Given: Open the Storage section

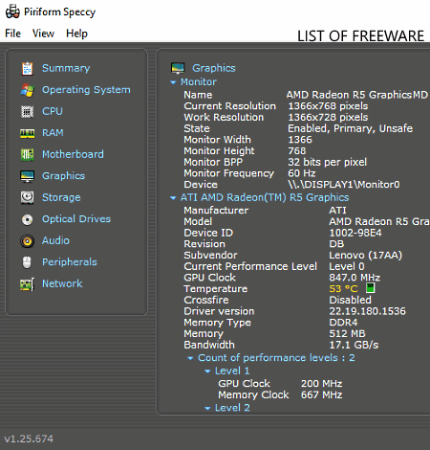Looking at the screenshot, I should [61, 197].
